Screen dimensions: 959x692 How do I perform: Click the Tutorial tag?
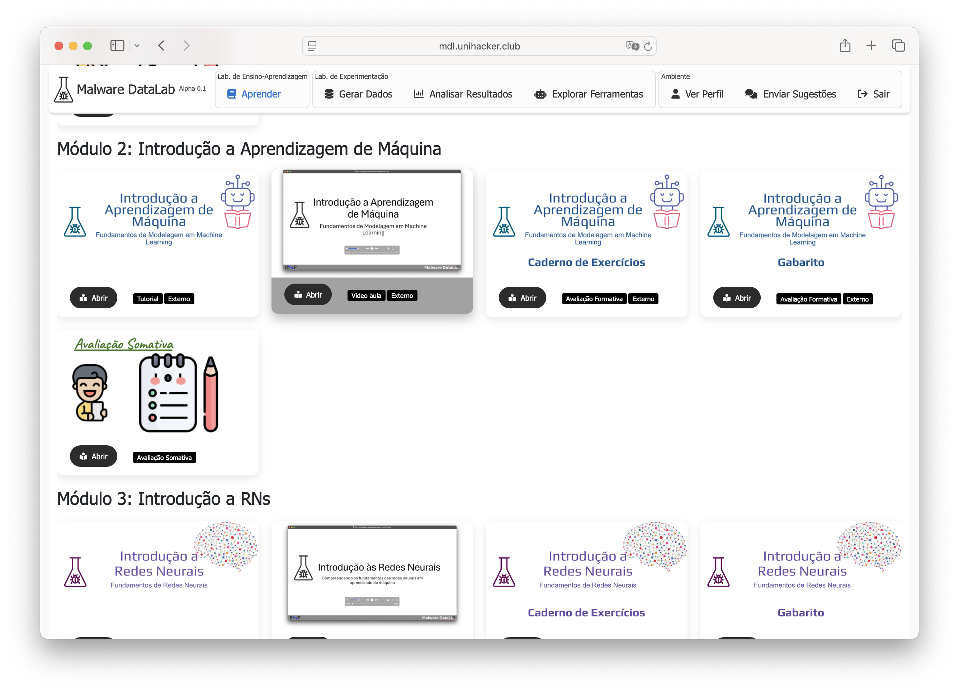click(147, 299)
